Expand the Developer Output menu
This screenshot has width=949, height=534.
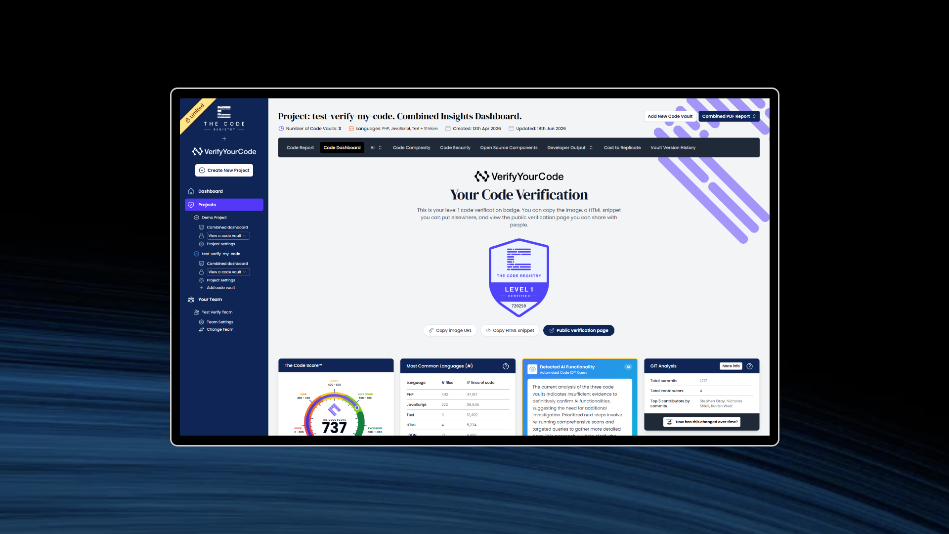click(570, 148)
